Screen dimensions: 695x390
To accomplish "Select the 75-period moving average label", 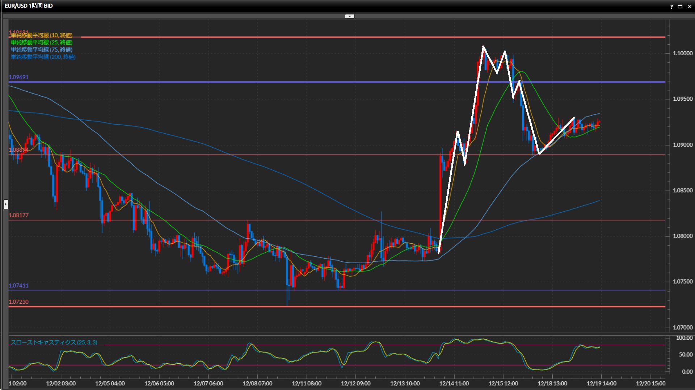I will click(x=42, y=49).
